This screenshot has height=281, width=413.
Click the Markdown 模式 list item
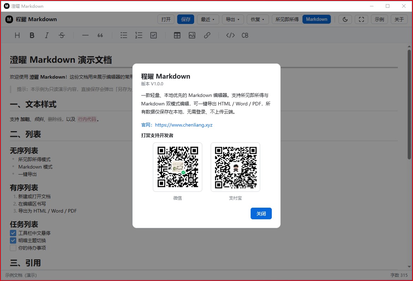pyautogui.click(x=35, y=167)
